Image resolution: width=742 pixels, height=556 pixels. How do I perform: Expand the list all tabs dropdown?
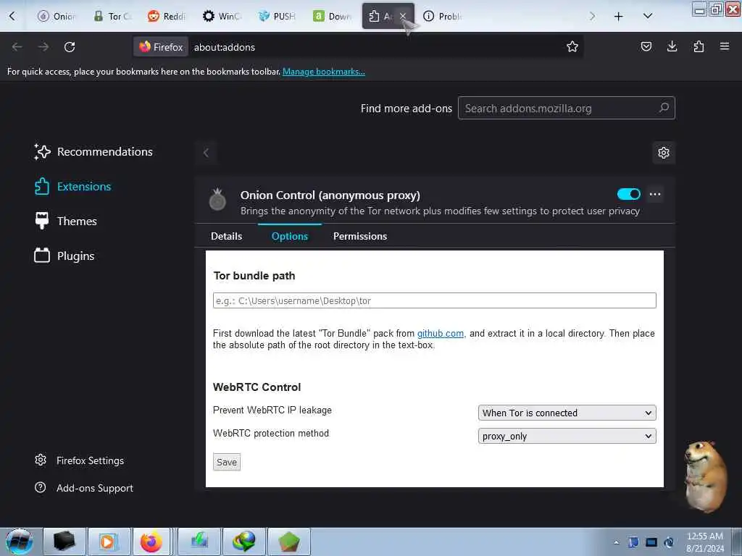click(x=648, y=16)
